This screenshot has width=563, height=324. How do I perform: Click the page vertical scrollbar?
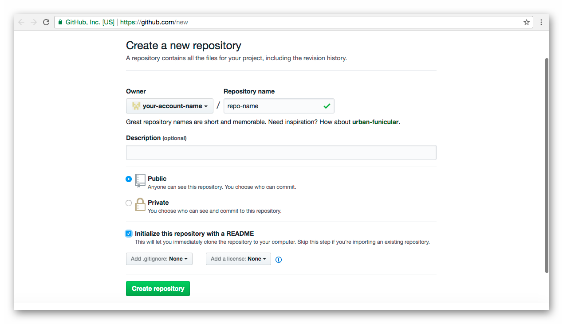pyautogui.click(x=547, y=165)
